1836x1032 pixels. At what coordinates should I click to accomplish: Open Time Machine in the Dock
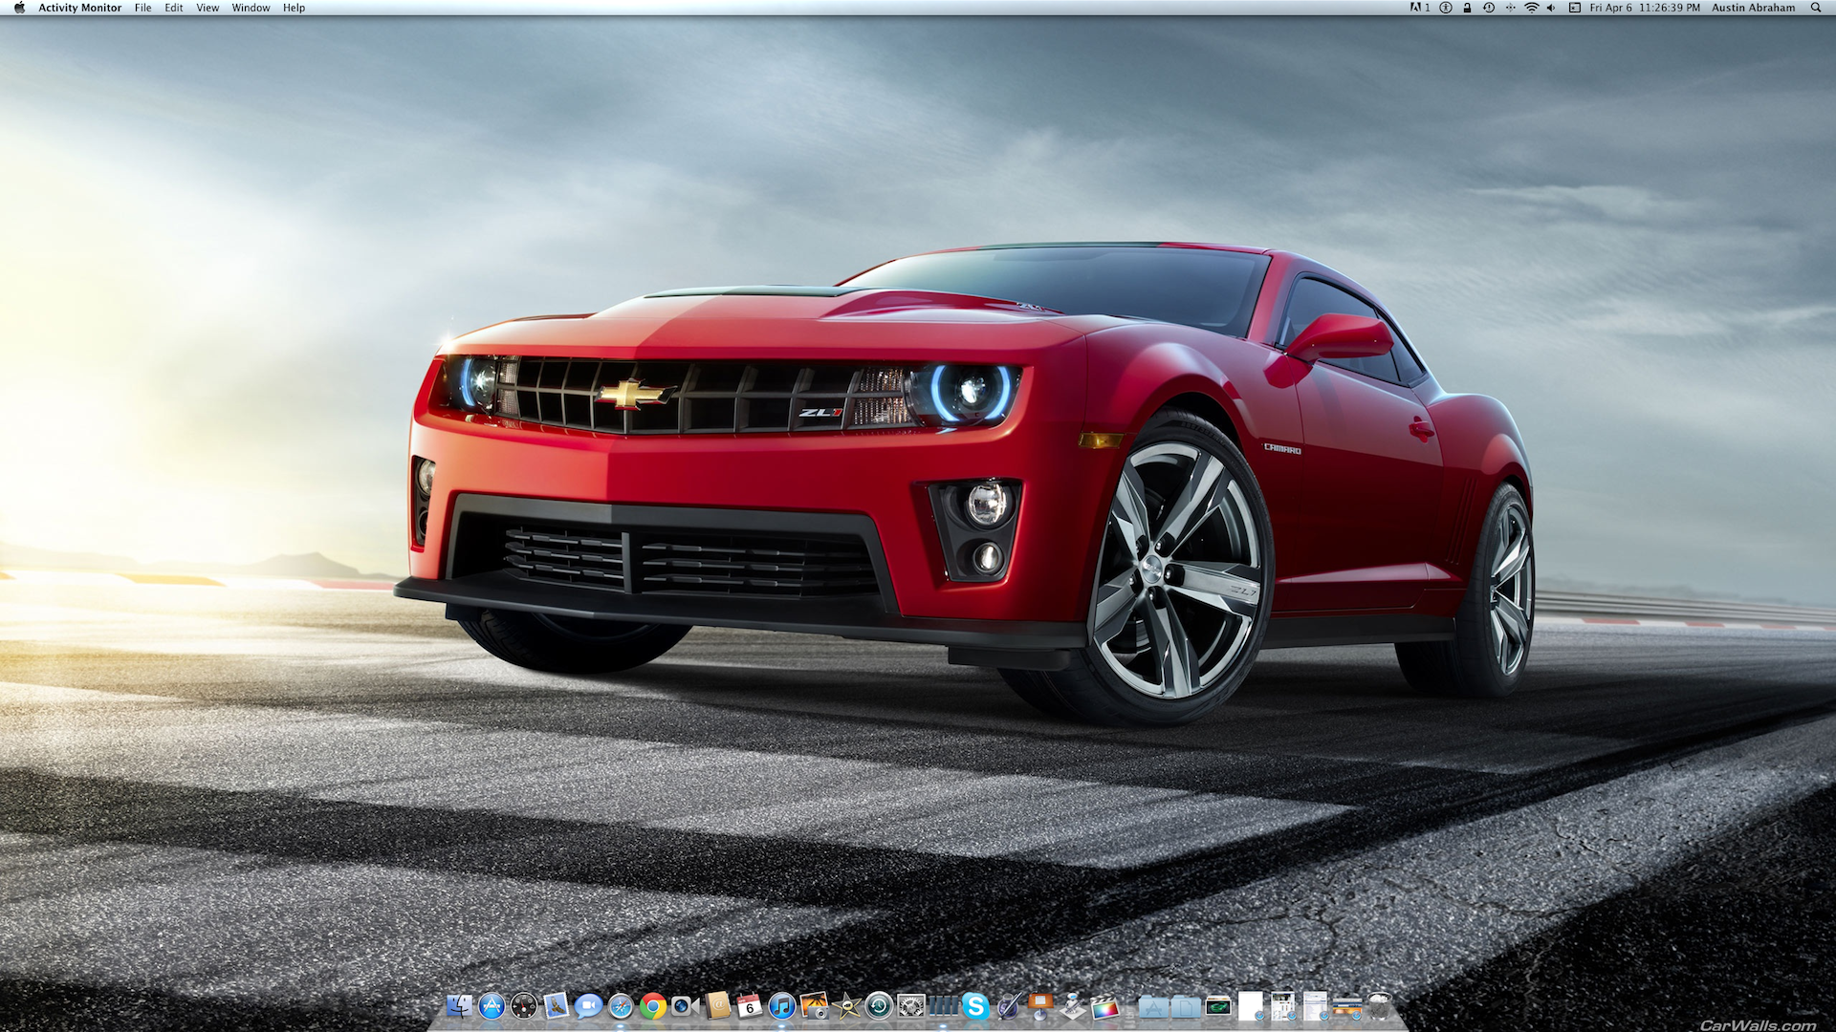(x=879, y=1005)
